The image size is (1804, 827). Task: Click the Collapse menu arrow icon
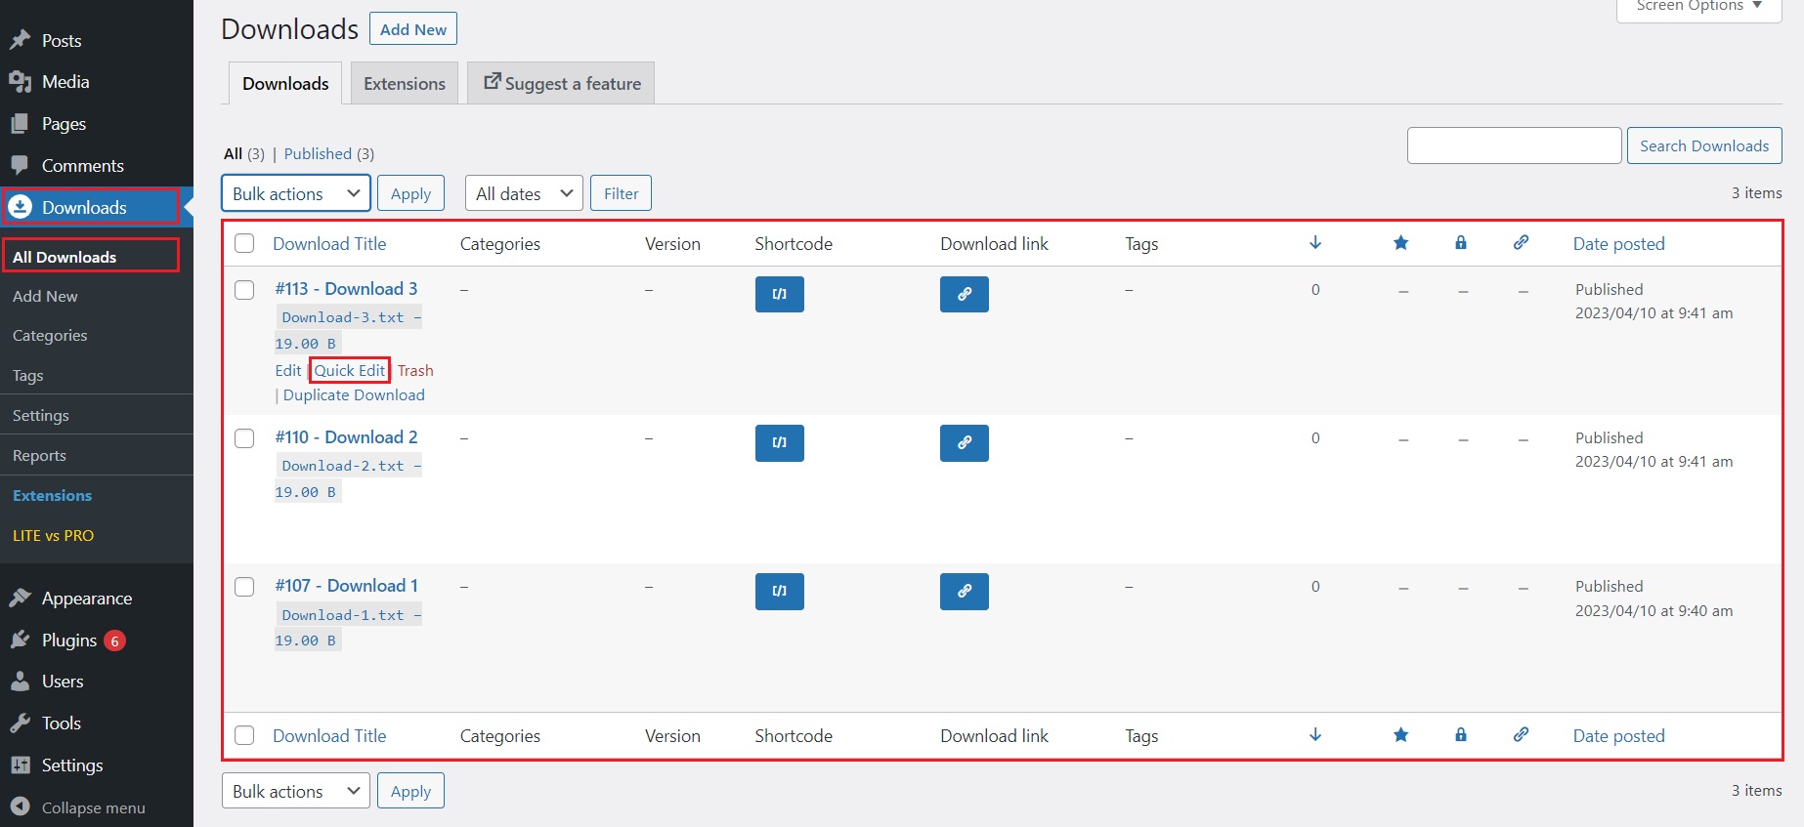(x=20, y=806)
